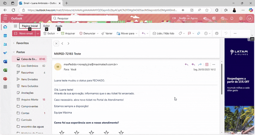Open the People contacts icon in sidebar
Screen dimensions: 255x135
click(5, 44)
